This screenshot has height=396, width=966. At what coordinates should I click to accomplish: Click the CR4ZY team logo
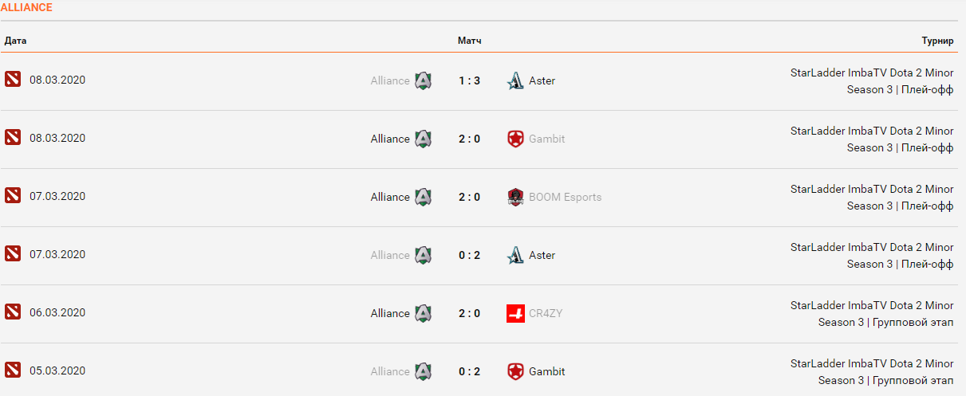(515, 313)
